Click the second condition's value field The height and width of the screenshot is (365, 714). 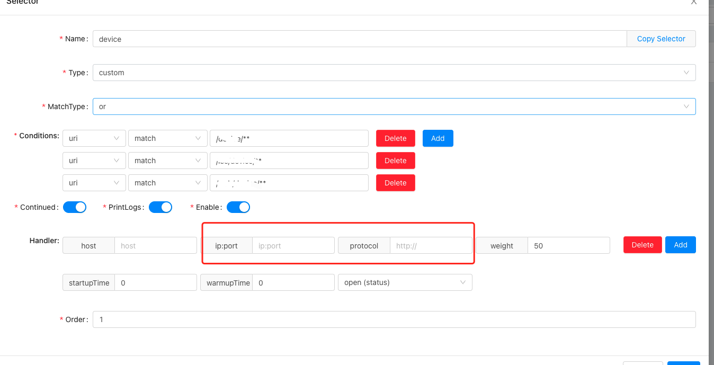(289, 161)
